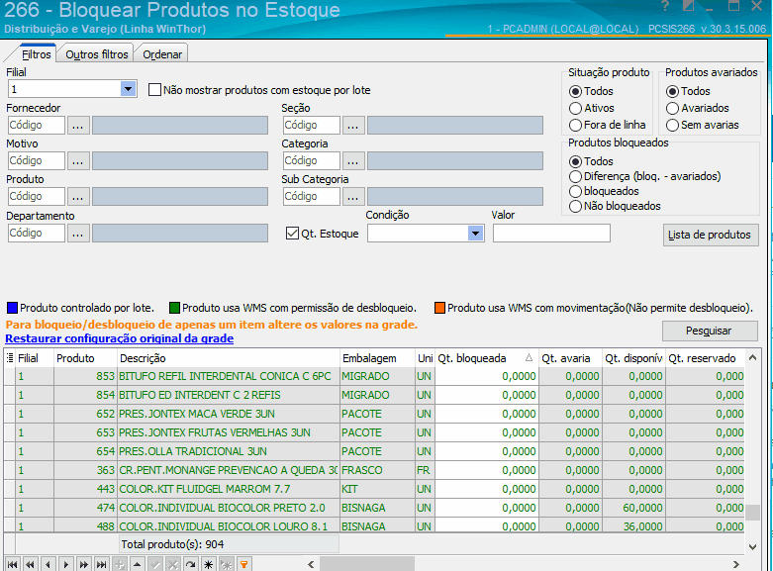Viewport: 773px width, 571px height.
Task: Click the black asterisk bookmark icon
Action: (209, 565)
